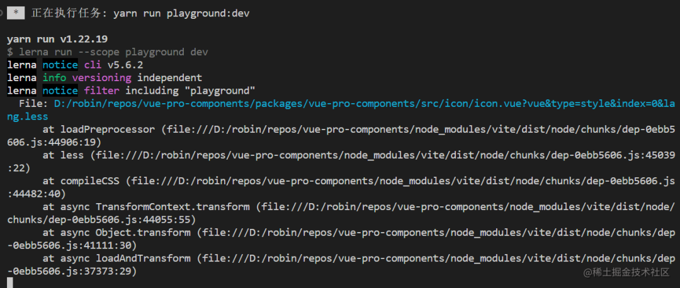Image resolution: width=680 pixels, height=288 pixels.
Task: Click the 'File:' label
Action: click(33, 104)
